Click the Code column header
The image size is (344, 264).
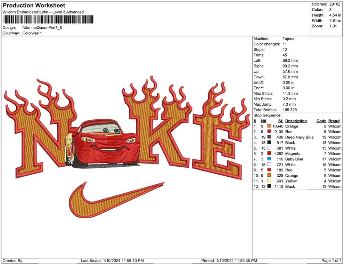coord(321,121)
